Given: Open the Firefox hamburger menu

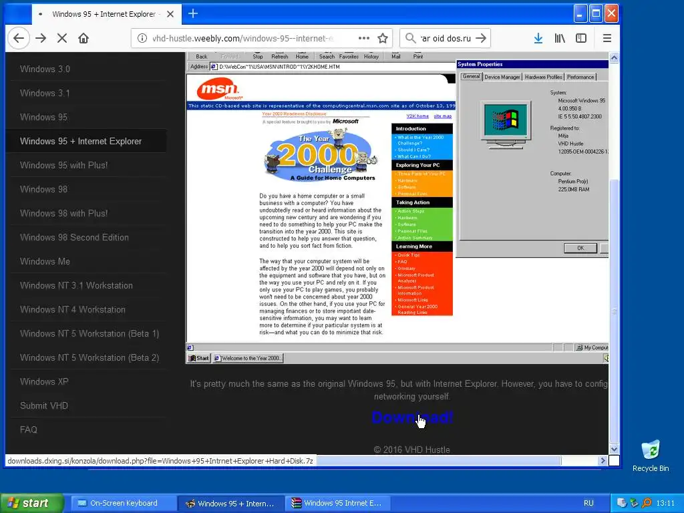Looking at the screenshot, I should pyautogui.click(x=607, y=38).
